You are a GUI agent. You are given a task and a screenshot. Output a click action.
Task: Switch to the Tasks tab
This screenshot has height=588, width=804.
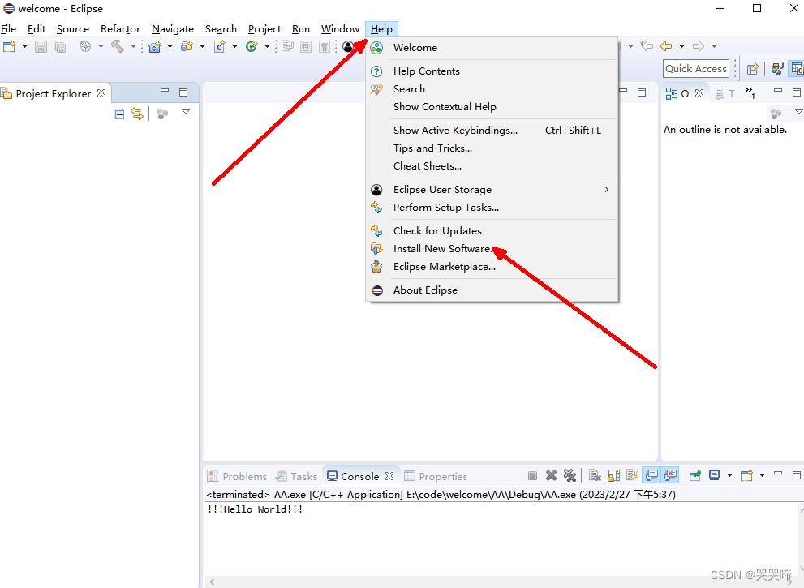[x=296, y=476]
